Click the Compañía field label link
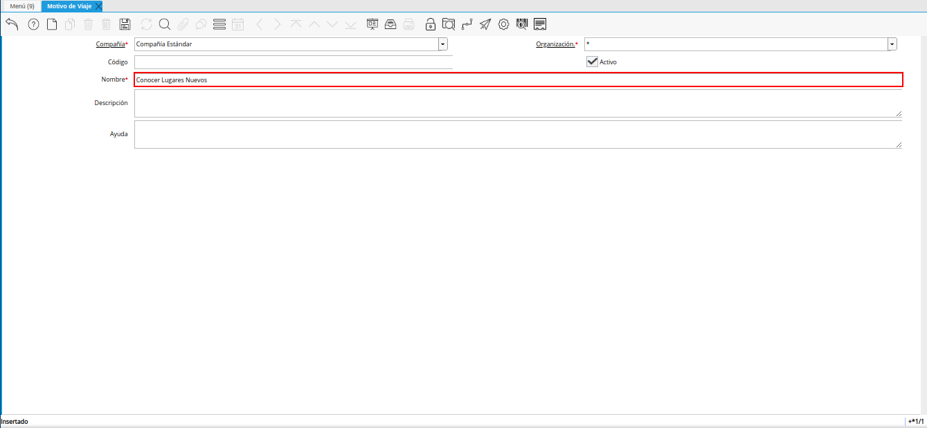 click(x=111, y=44)
